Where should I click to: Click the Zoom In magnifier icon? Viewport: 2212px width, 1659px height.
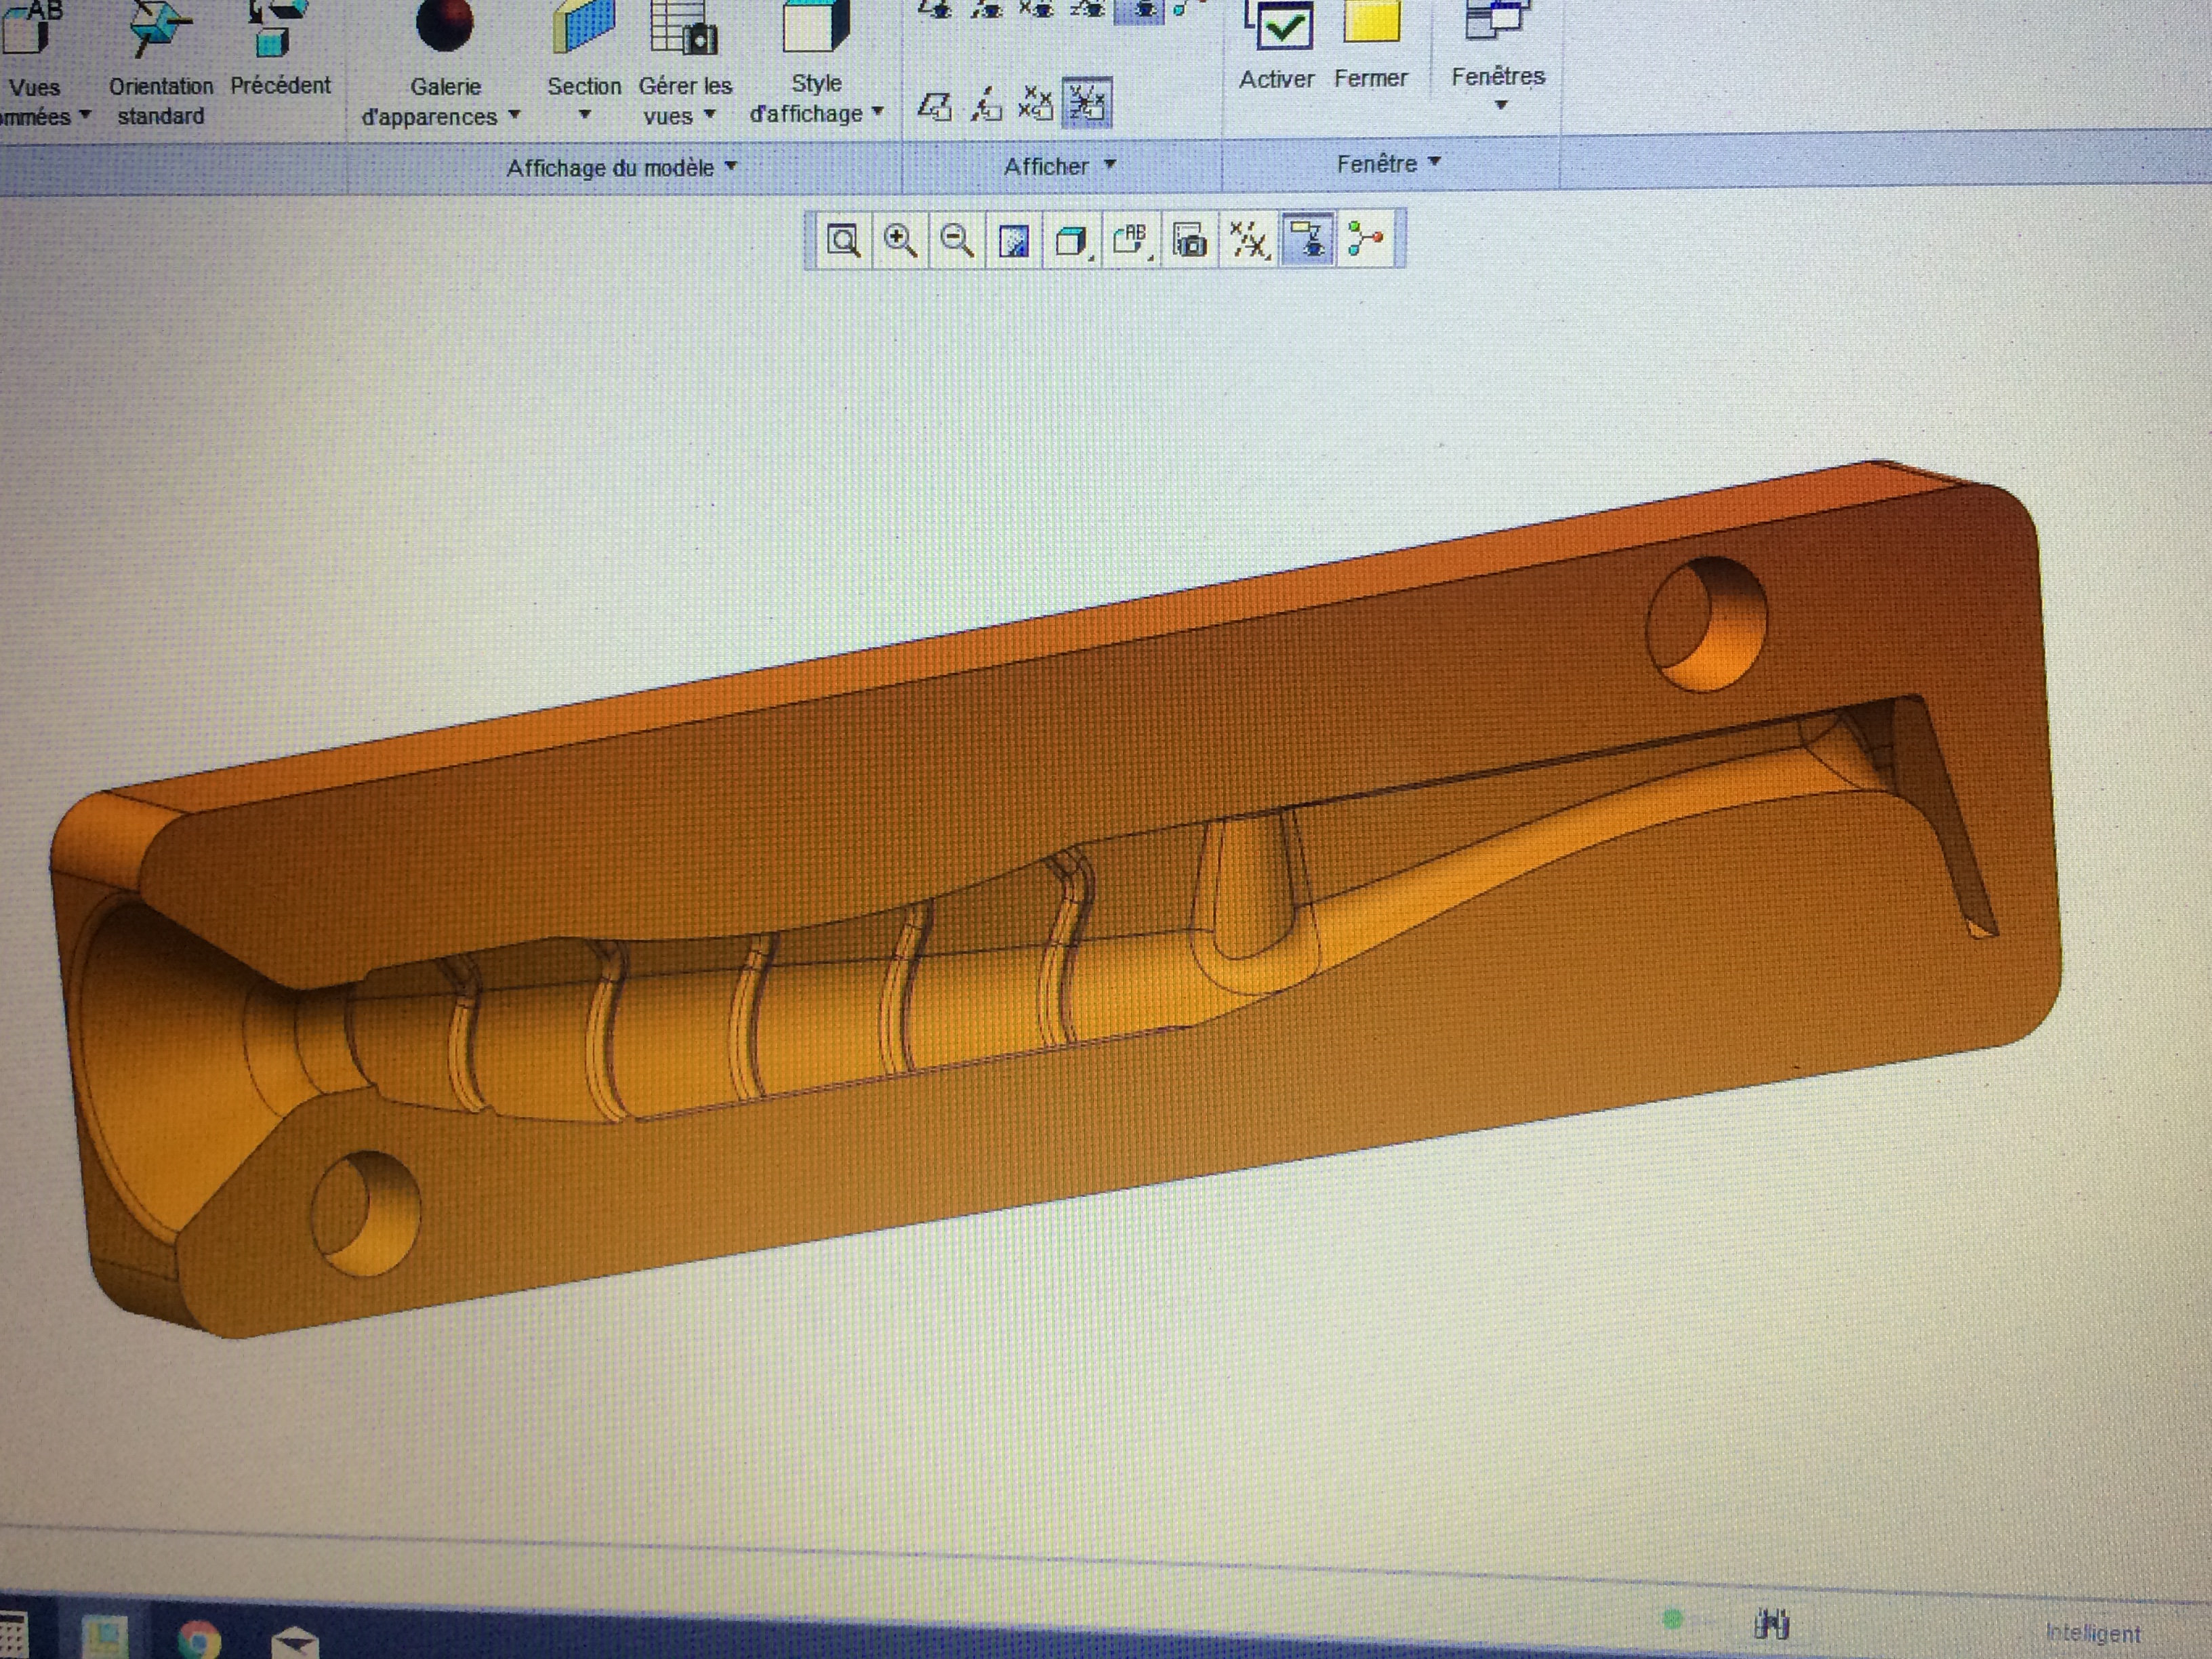tap(900, 241)
